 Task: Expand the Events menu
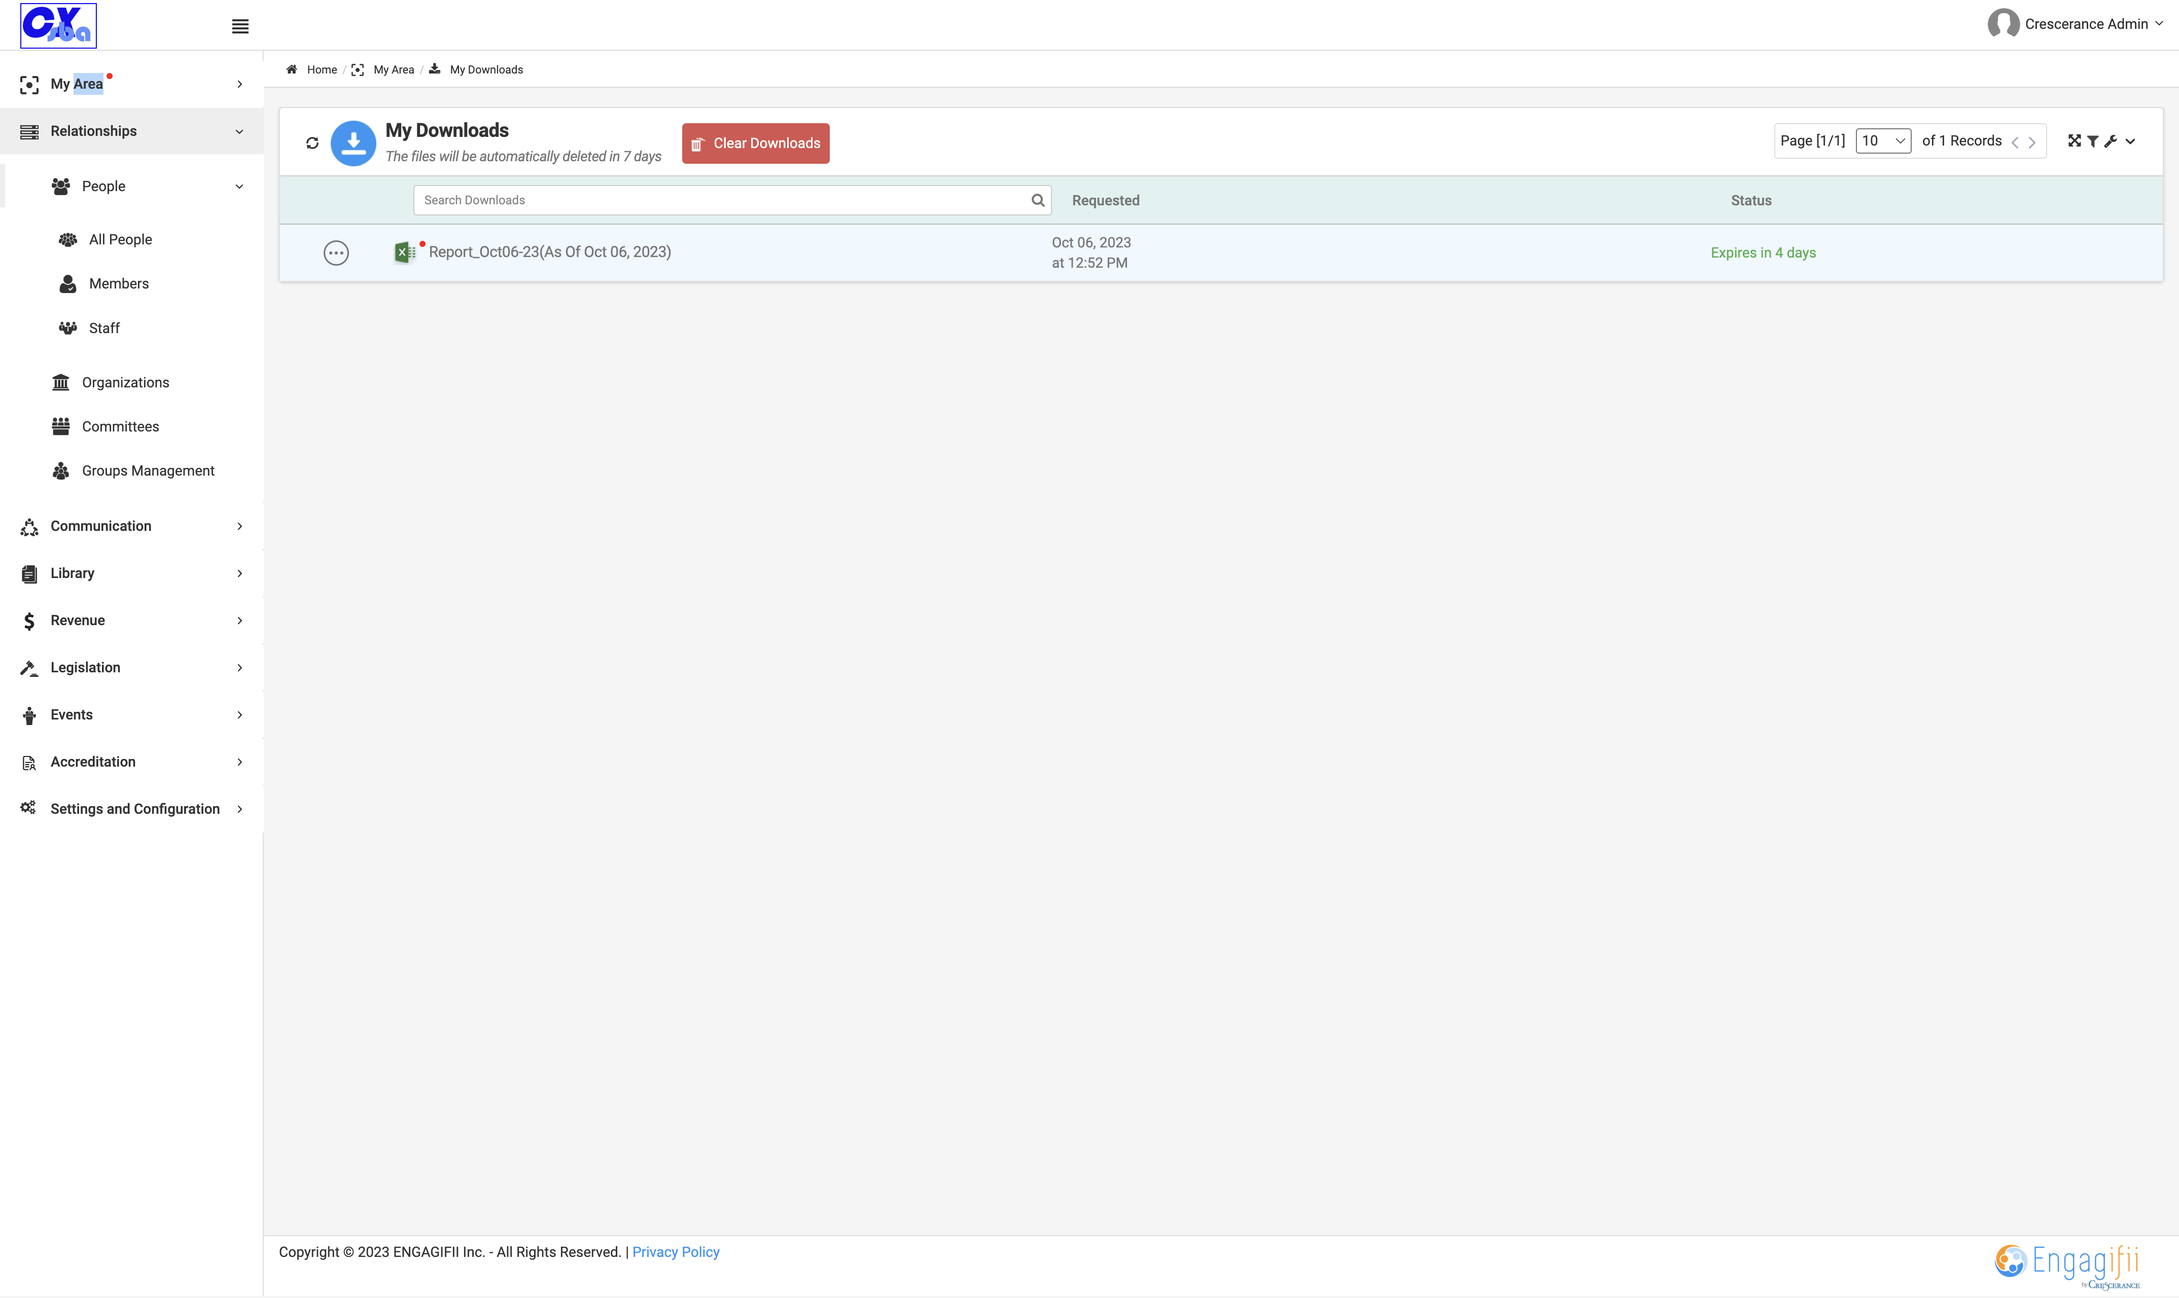(x=131, y=714)
